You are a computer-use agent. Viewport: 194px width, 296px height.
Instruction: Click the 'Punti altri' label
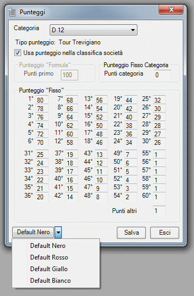[x=124, y=211]
